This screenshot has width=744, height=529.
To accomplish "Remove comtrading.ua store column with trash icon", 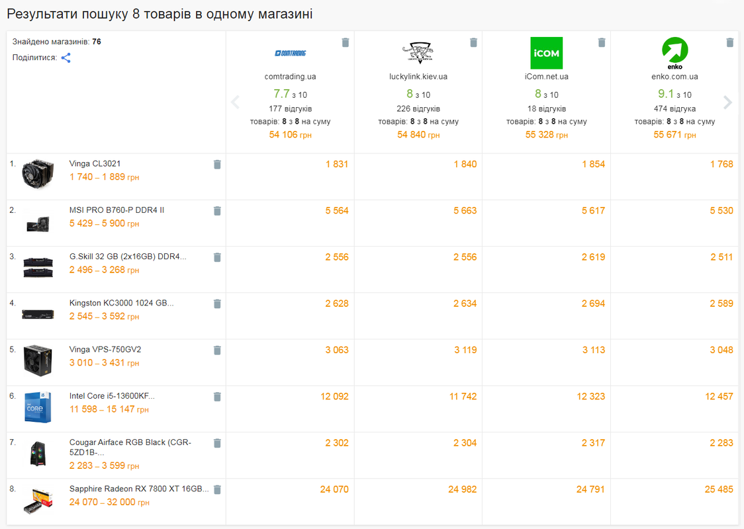I will (x=346, y=43).
